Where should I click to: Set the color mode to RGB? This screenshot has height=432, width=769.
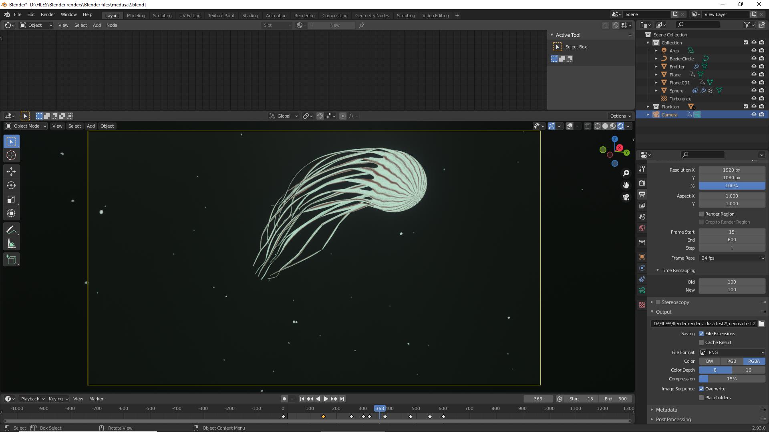(731, 361)
